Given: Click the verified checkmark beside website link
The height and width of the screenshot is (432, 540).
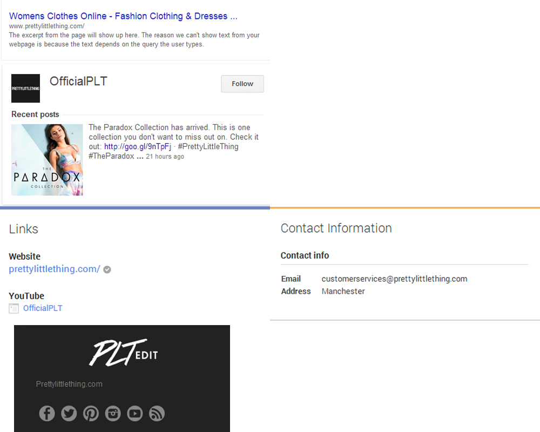Looking at the screenshot, I should tap(107, 269).
